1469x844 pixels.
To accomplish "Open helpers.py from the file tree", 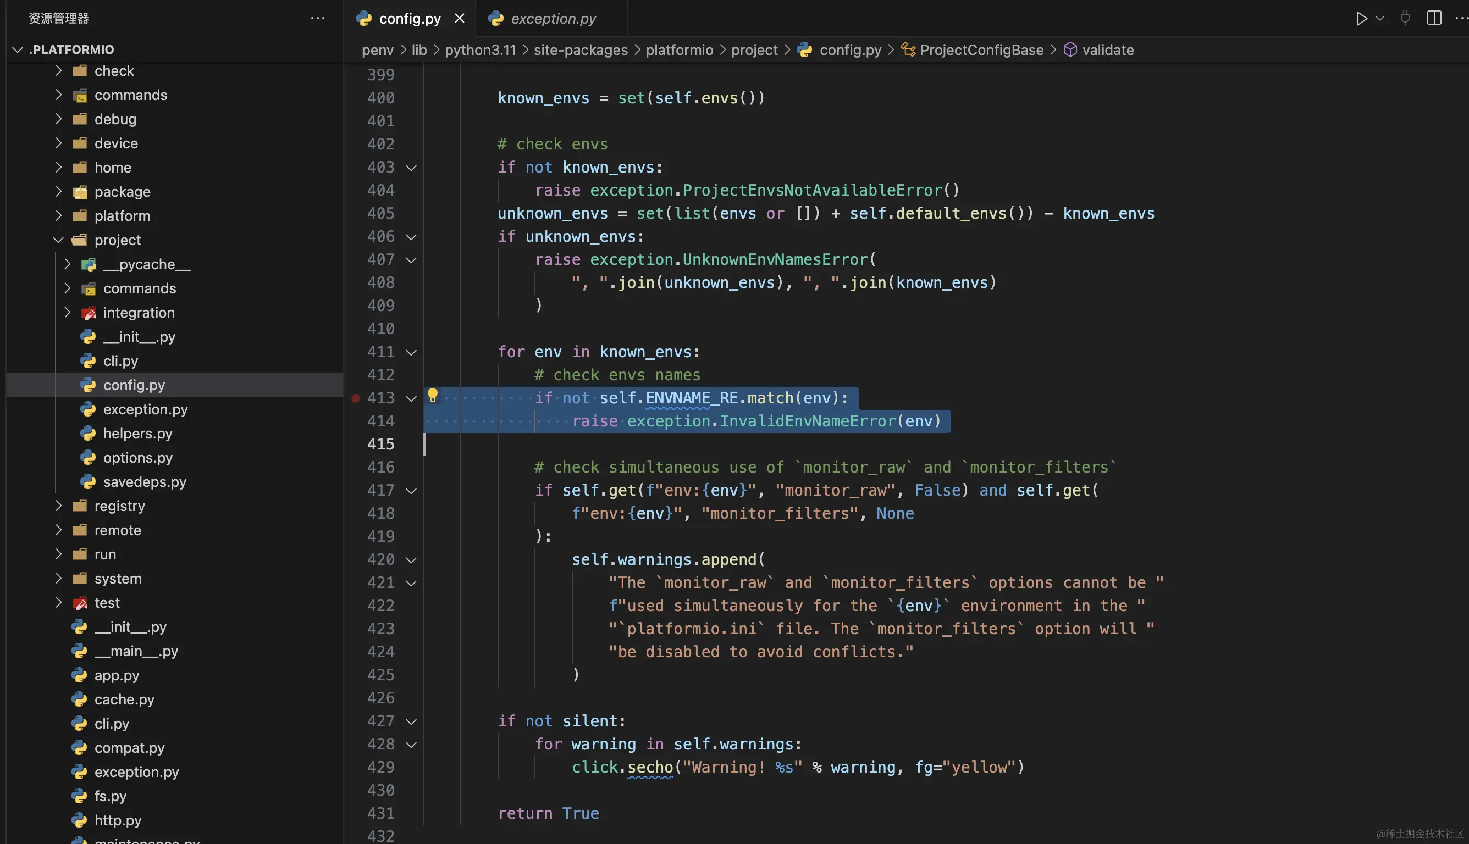I will point(137,434).
